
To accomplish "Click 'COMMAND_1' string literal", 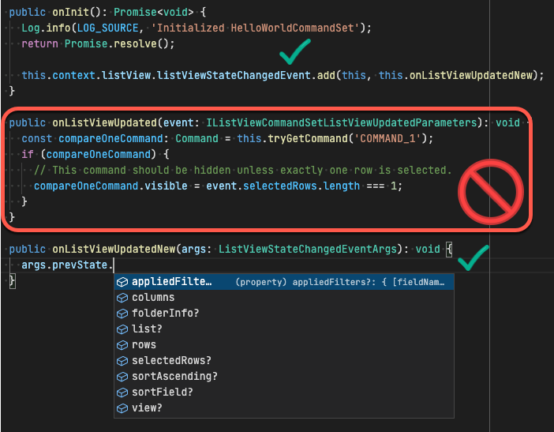I will [x=387, y=138].
